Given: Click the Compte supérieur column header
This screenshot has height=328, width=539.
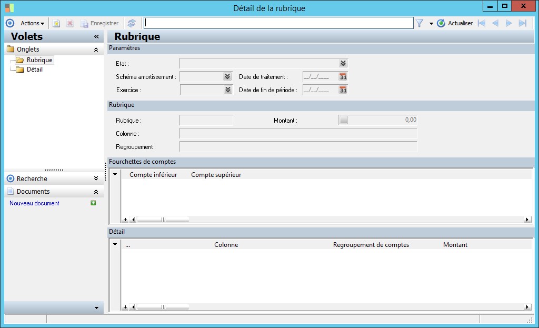Looking at the screenshot, I should [x=216, y=175].
